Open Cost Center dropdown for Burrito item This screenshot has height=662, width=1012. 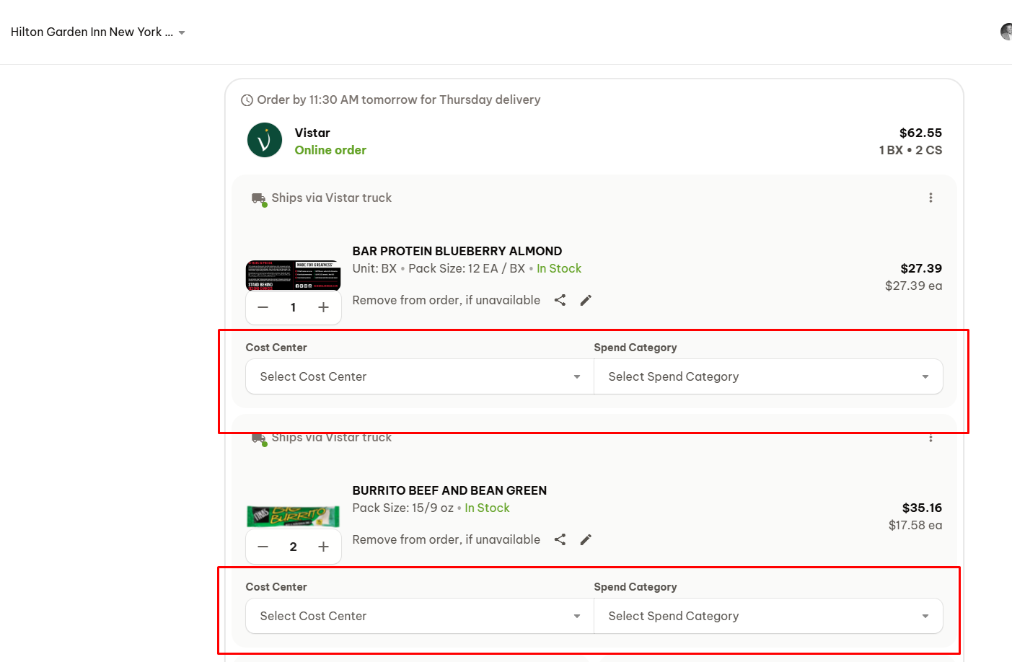(x=420, y=616)
